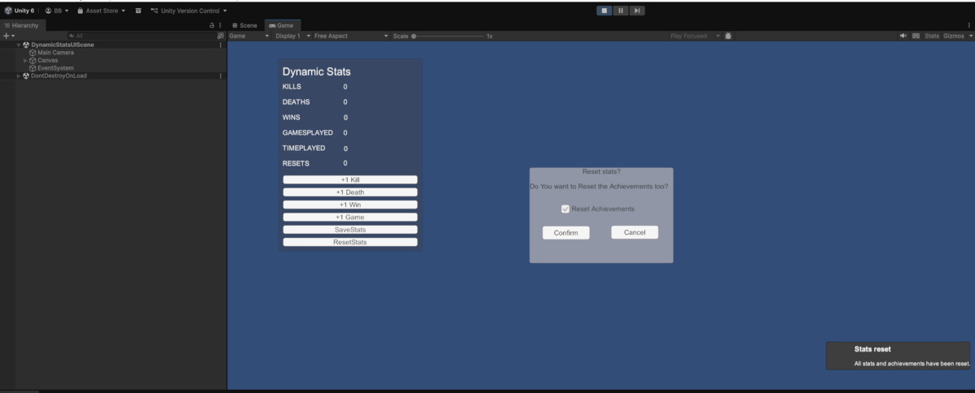The height and width of the screenshot is (393, 975).
Task: Uncheck the Reset Achievements checkbox
Action: point(565,209)
